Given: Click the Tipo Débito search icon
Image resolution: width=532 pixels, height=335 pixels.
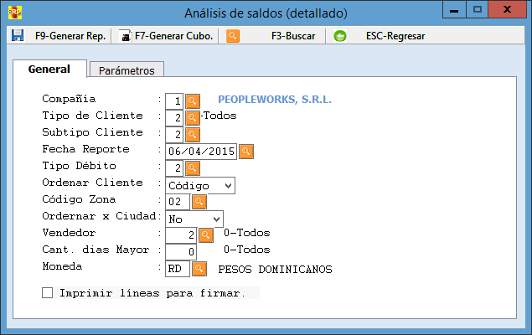Looking at the screenshot, I should pos(192,168).
